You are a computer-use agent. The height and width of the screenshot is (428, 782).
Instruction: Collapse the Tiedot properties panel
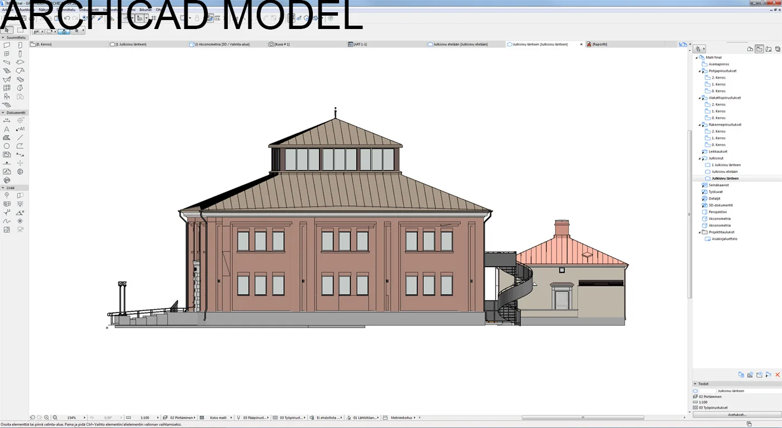coord(695,384)
